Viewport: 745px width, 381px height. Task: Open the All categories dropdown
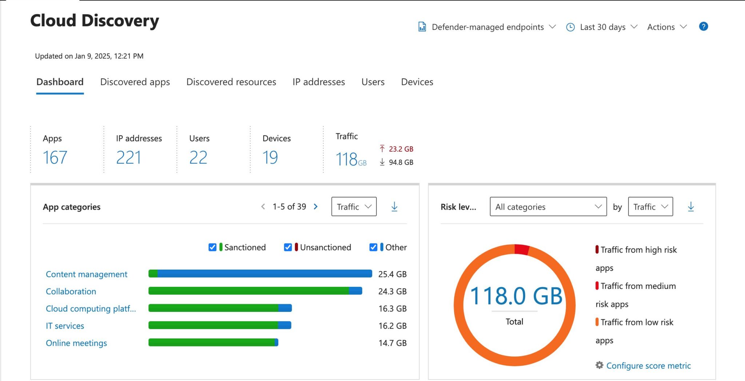click(548, 207)
